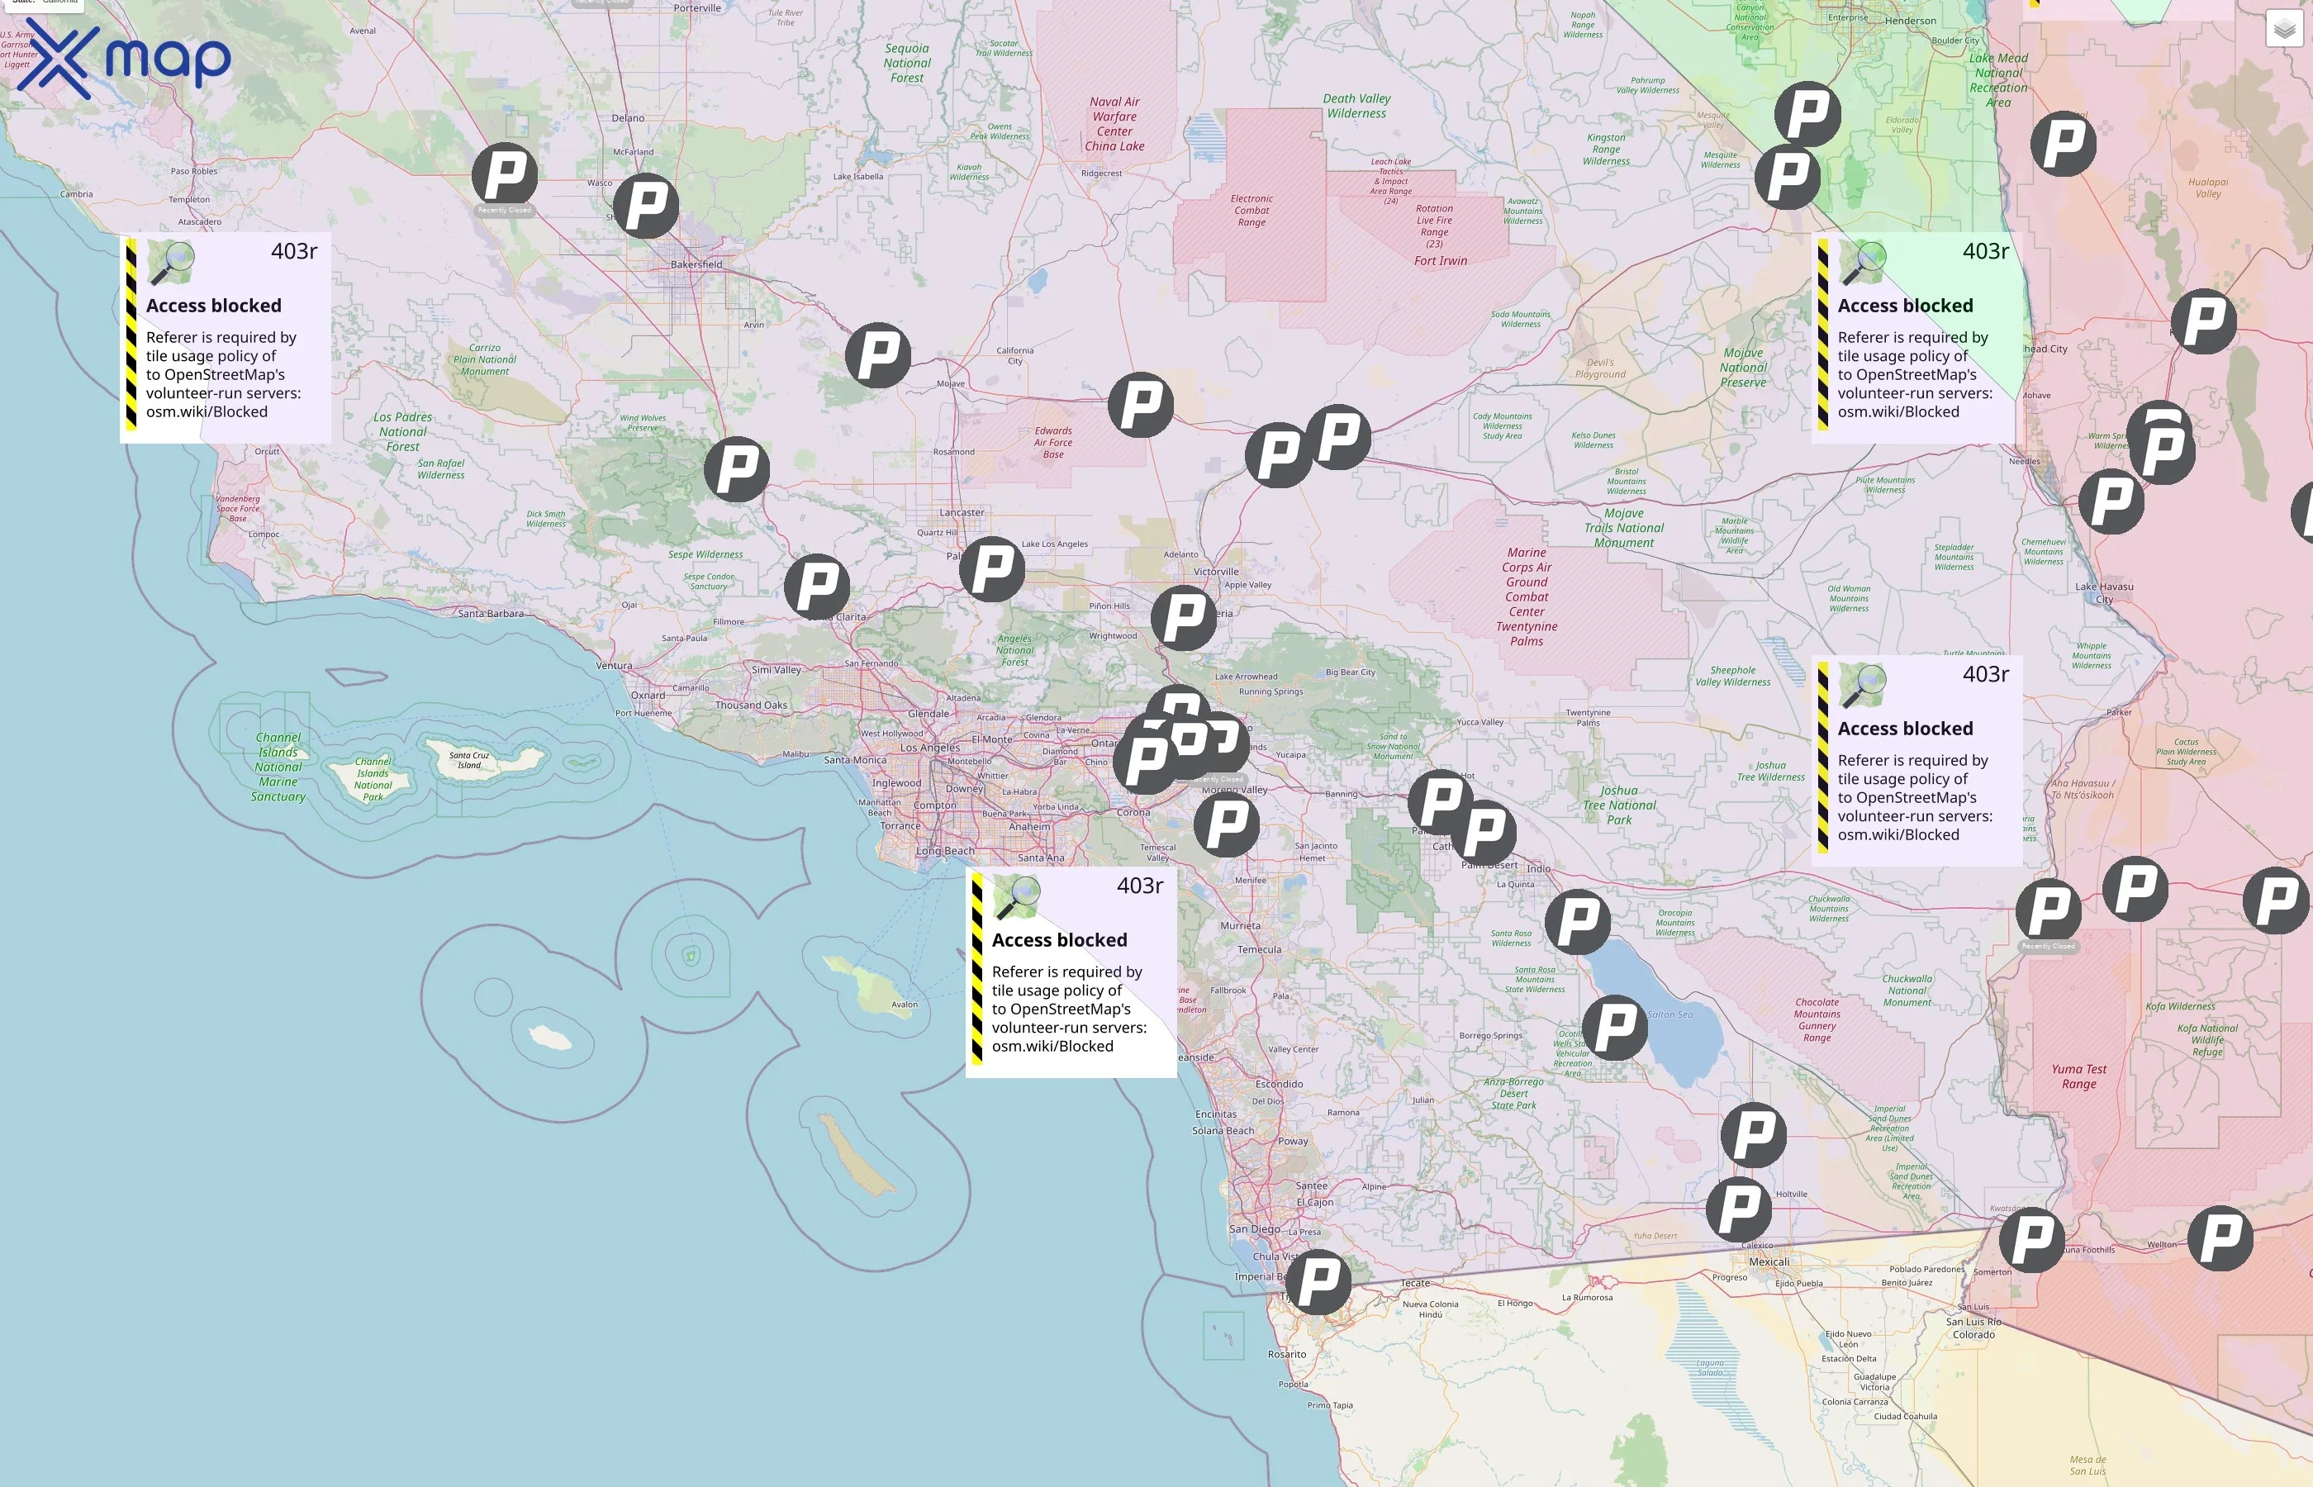
Task: Open the P marker by Santa Clarita
Action: pos(817,586)
